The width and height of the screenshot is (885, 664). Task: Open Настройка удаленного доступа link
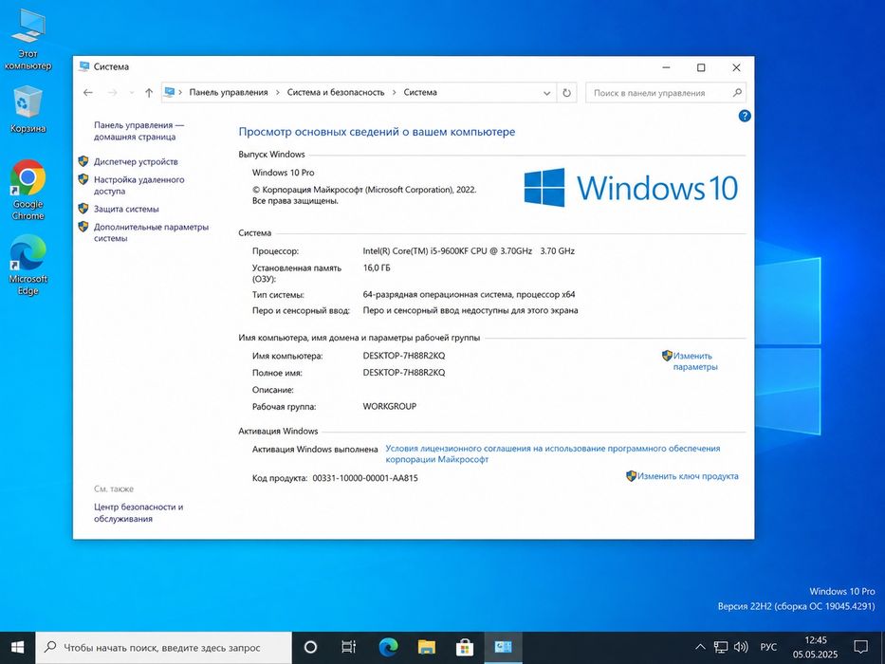138,185
